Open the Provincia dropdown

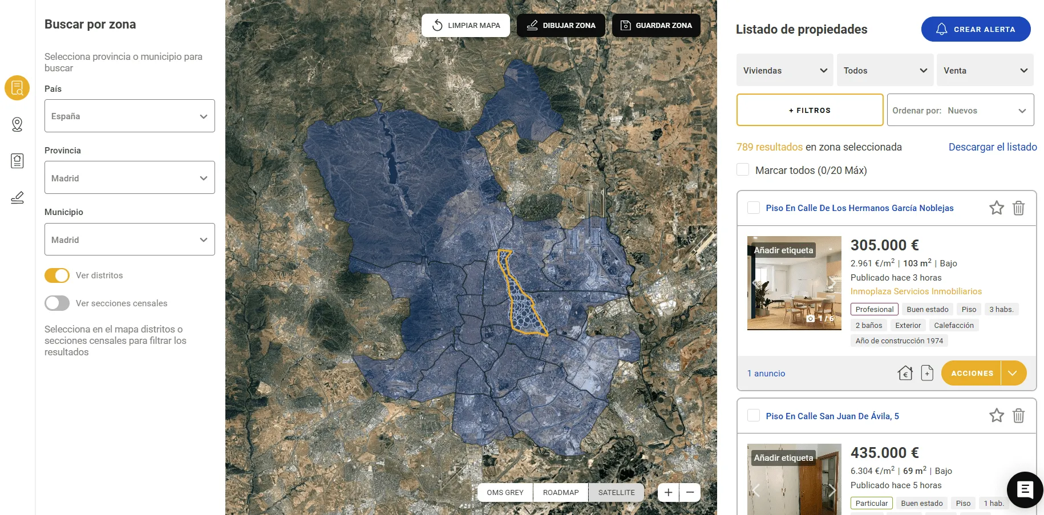[x=130, y=177]
